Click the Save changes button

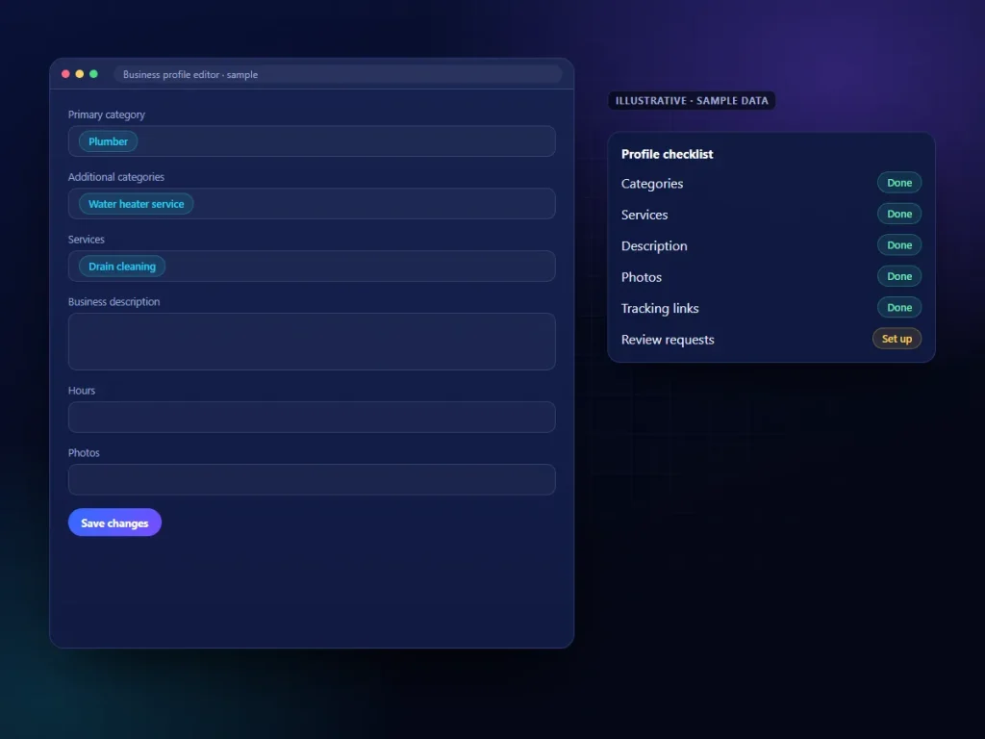(114, 522)
